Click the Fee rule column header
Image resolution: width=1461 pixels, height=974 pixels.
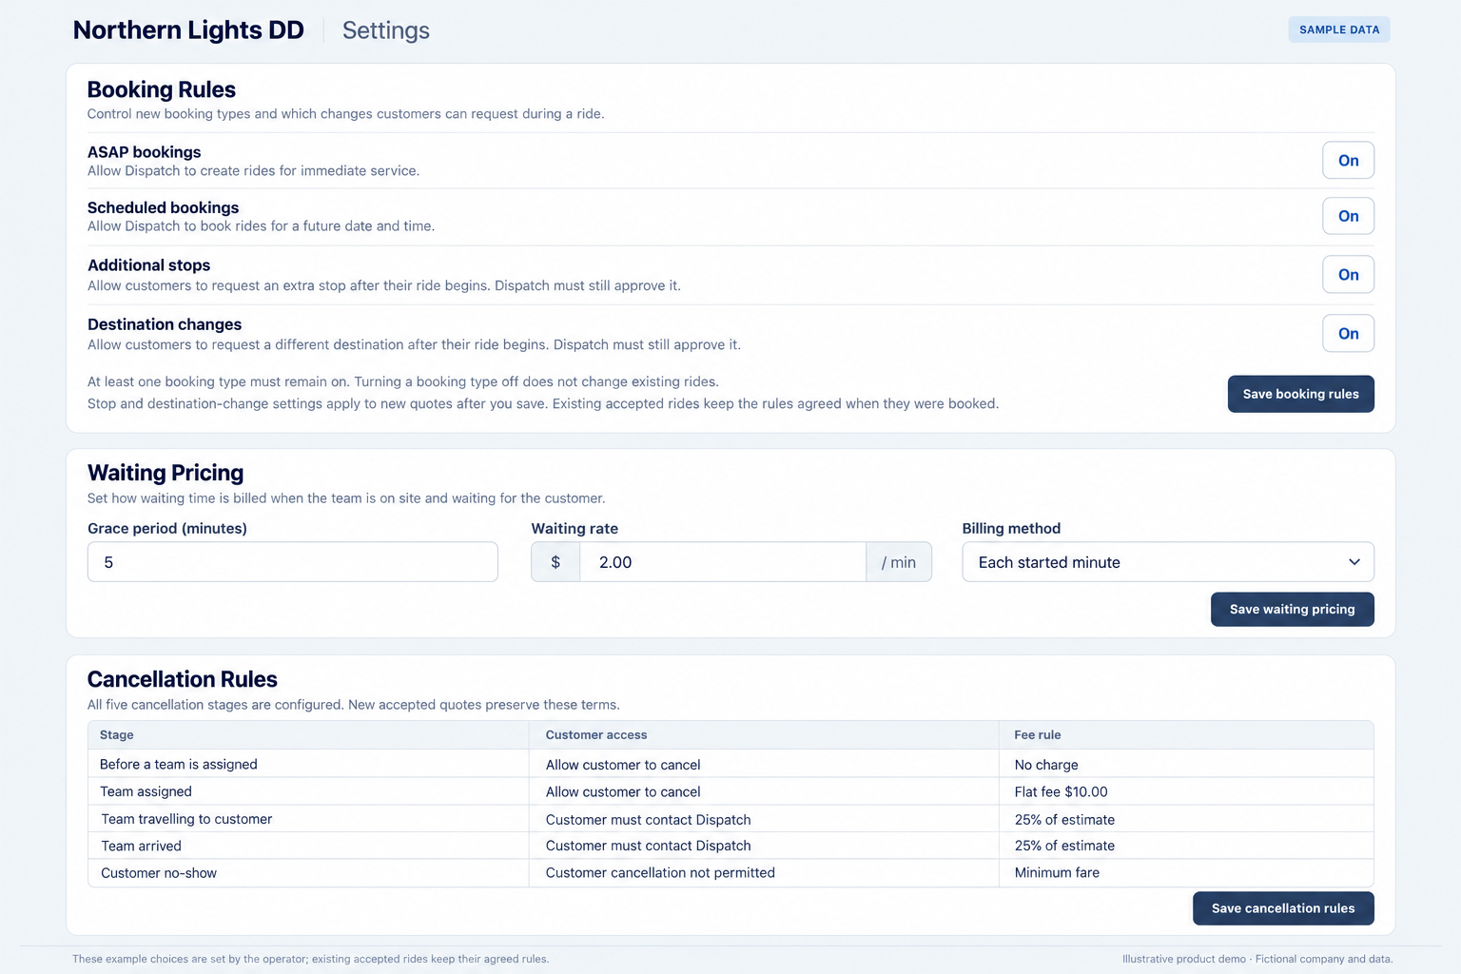coord(1038,734)
